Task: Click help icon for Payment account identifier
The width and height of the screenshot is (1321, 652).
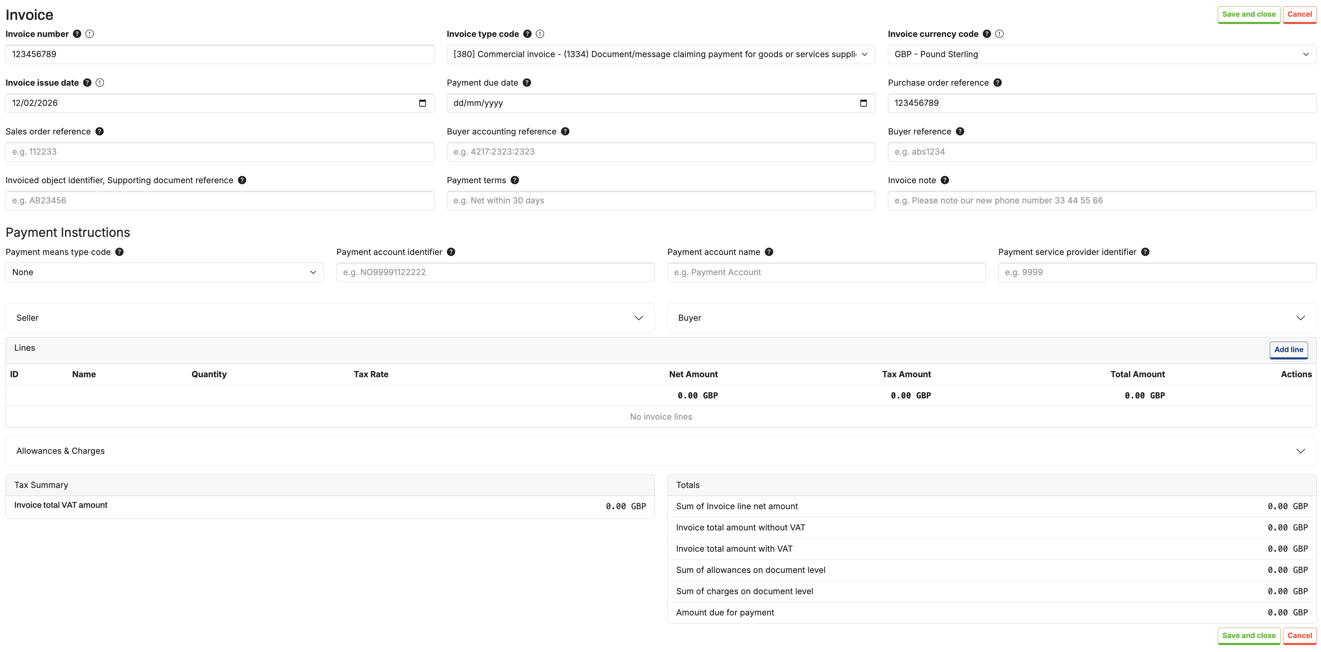Action: 451,252
